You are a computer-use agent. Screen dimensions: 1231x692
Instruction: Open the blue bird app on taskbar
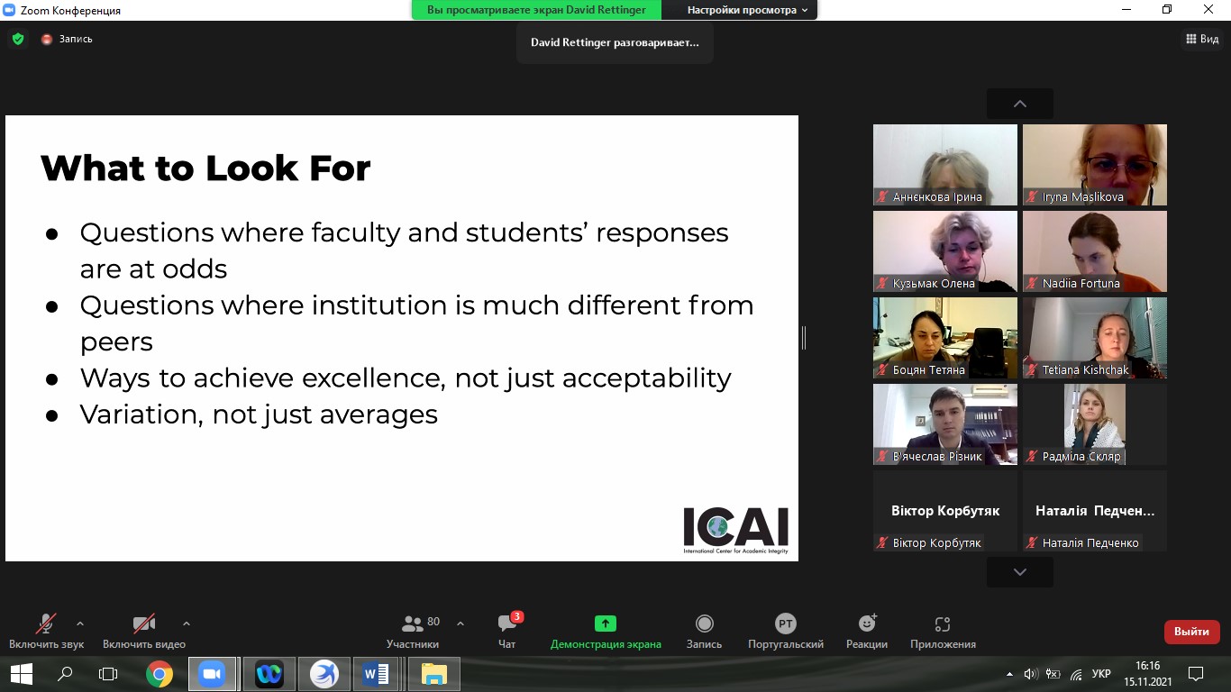point(324,673)
